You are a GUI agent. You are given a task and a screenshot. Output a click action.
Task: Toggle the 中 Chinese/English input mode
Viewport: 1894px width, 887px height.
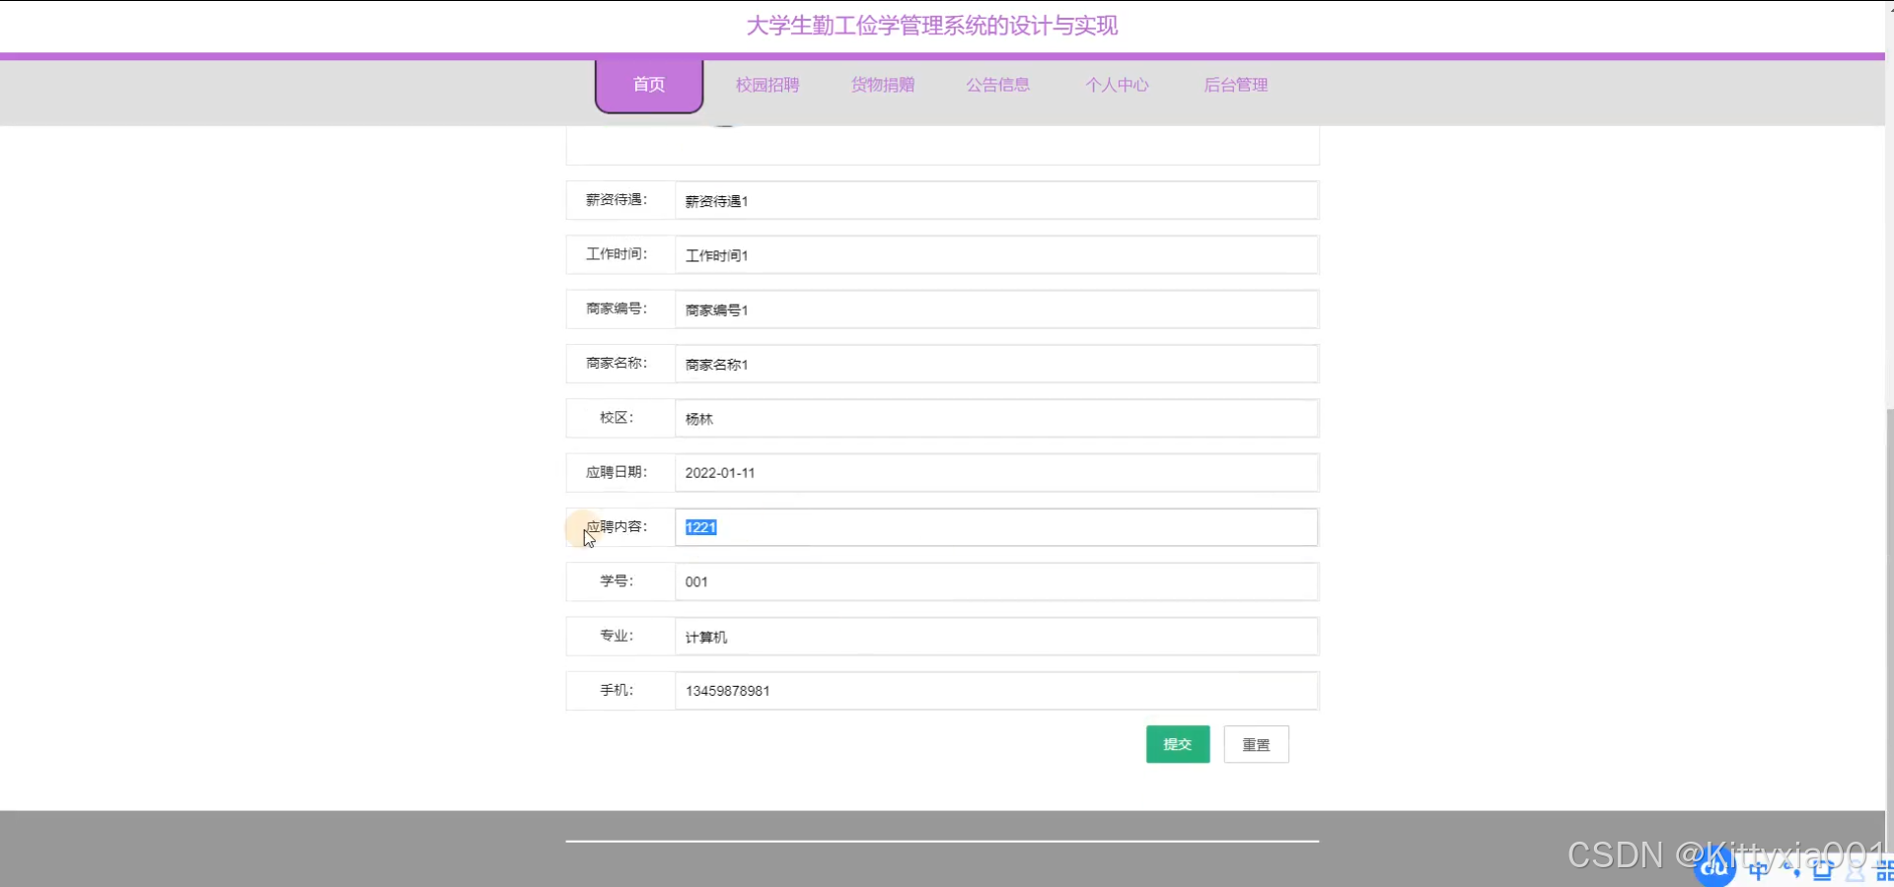coord(1758,870)
